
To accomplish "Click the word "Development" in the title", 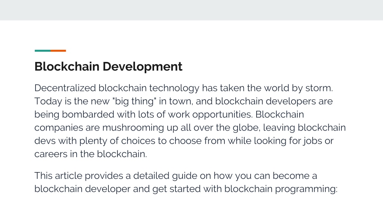I will pos(143,67).
